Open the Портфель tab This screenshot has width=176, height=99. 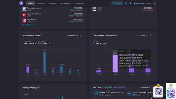tap(53, 3)
